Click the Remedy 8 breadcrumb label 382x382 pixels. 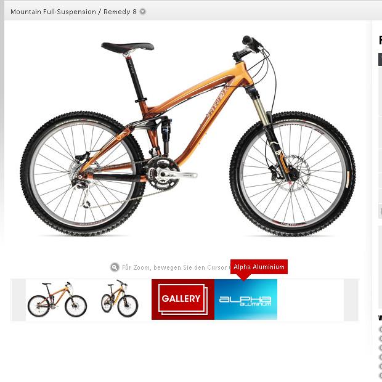120,12
